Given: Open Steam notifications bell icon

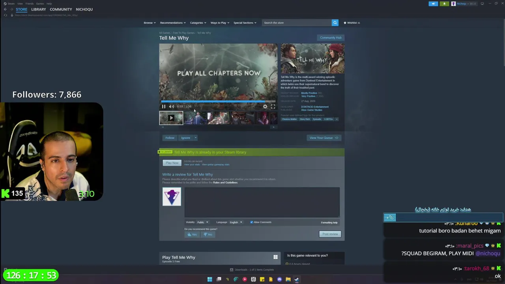Looking at the screenshot, I should (x=444, y=4).
